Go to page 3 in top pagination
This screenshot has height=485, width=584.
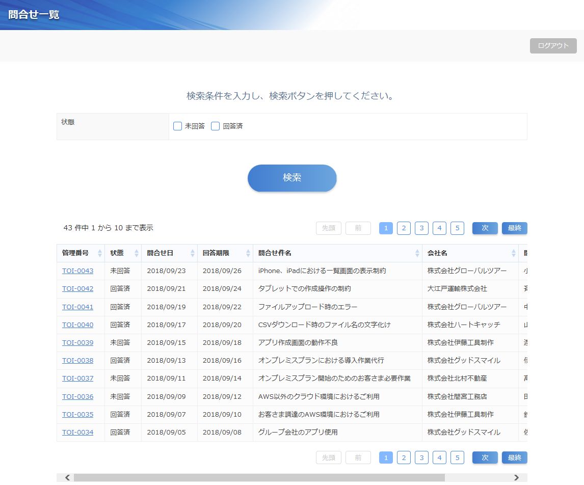(421, 228)
